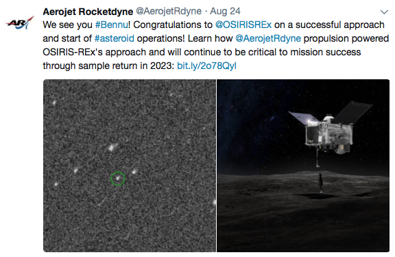Visit the @OSIRISREx mention

coord(243,25)
